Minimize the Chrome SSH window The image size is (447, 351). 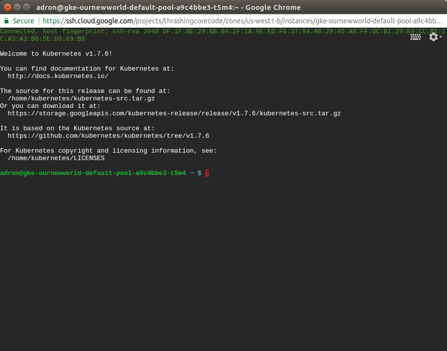[x=17, y=7]
